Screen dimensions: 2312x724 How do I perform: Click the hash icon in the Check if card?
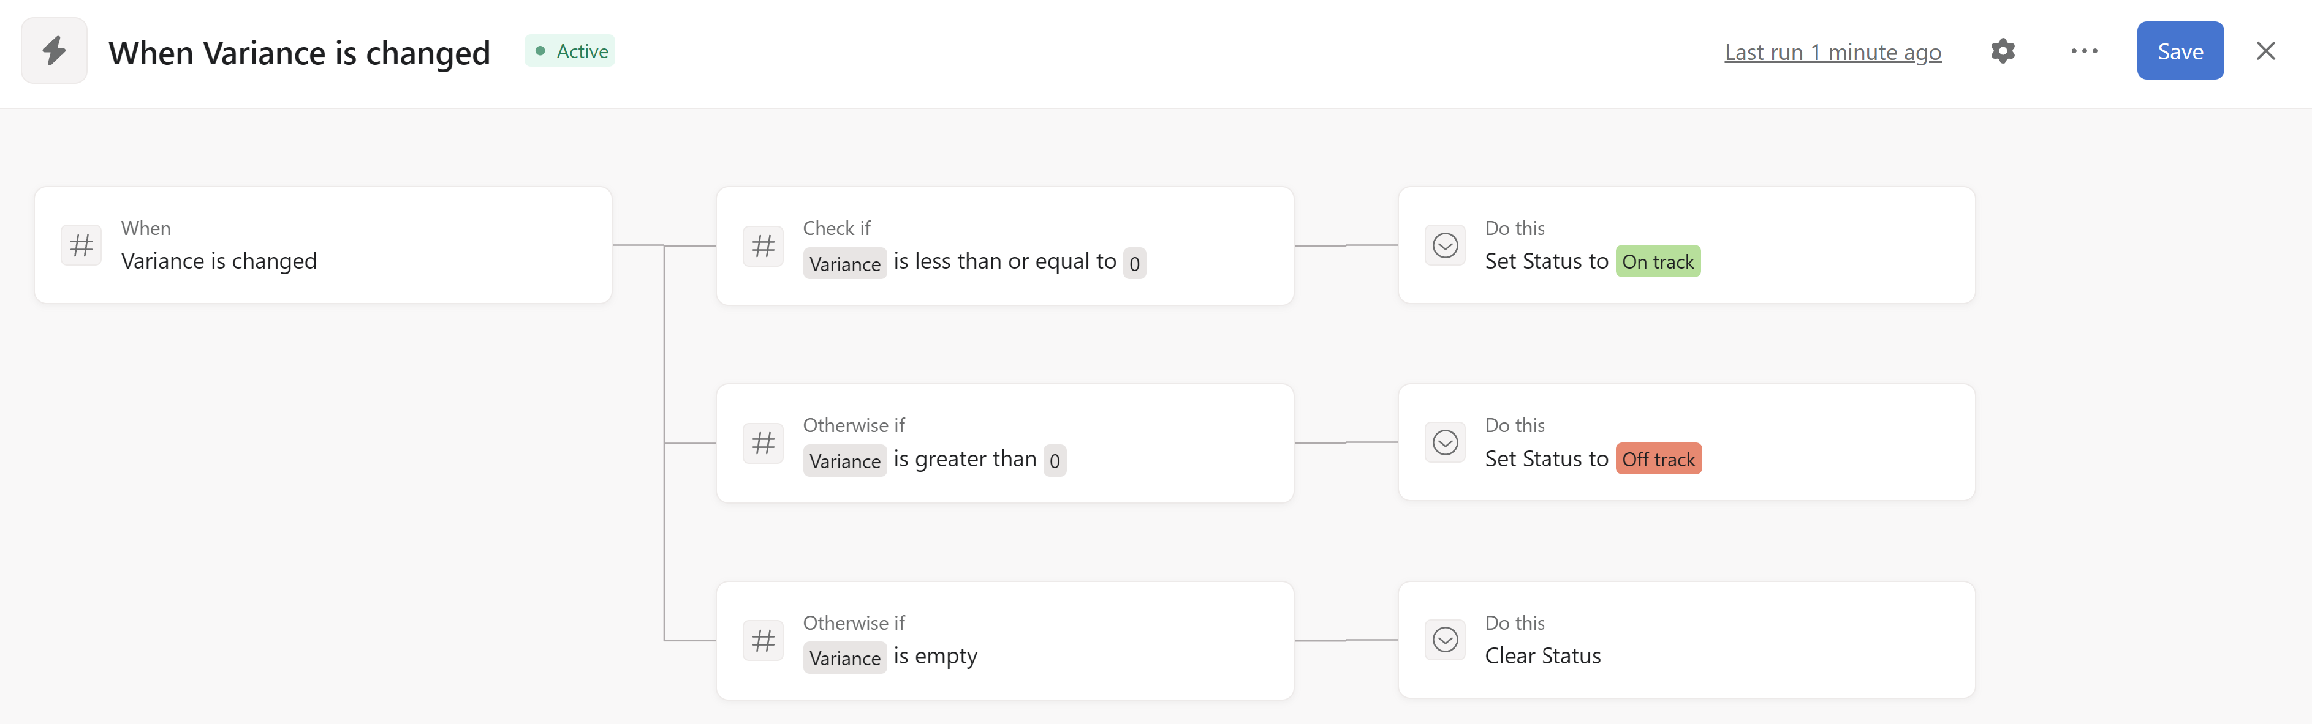coord(763,245)
